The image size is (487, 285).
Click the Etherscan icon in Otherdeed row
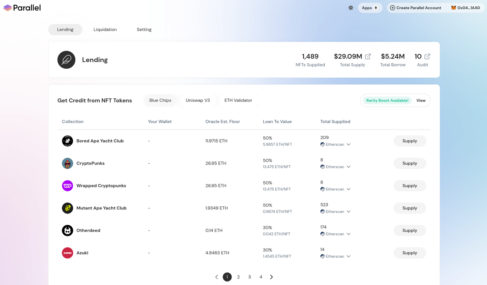coord(323,234)
